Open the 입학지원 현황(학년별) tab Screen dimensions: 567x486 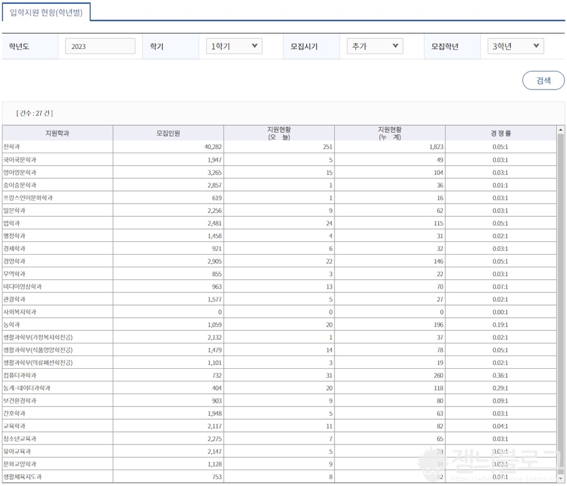tap(46, 13)
